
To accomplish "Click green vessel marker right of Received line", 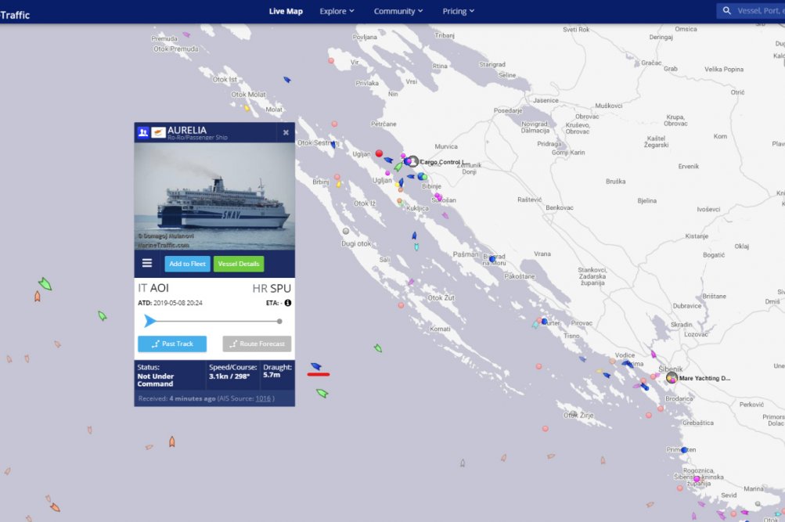I will pyautogui.click(x=322, y=394).
